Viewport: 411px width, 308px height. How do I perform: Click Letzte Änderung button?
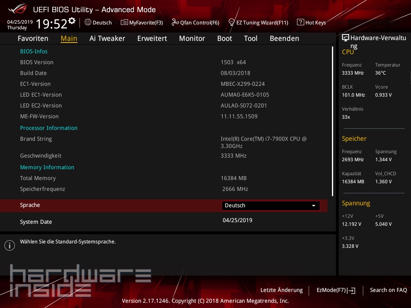(x=281, y=290)
